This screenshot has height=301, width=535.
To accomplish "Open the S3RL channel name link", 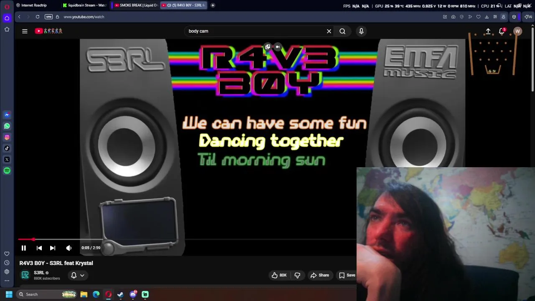I will point(39,273).
